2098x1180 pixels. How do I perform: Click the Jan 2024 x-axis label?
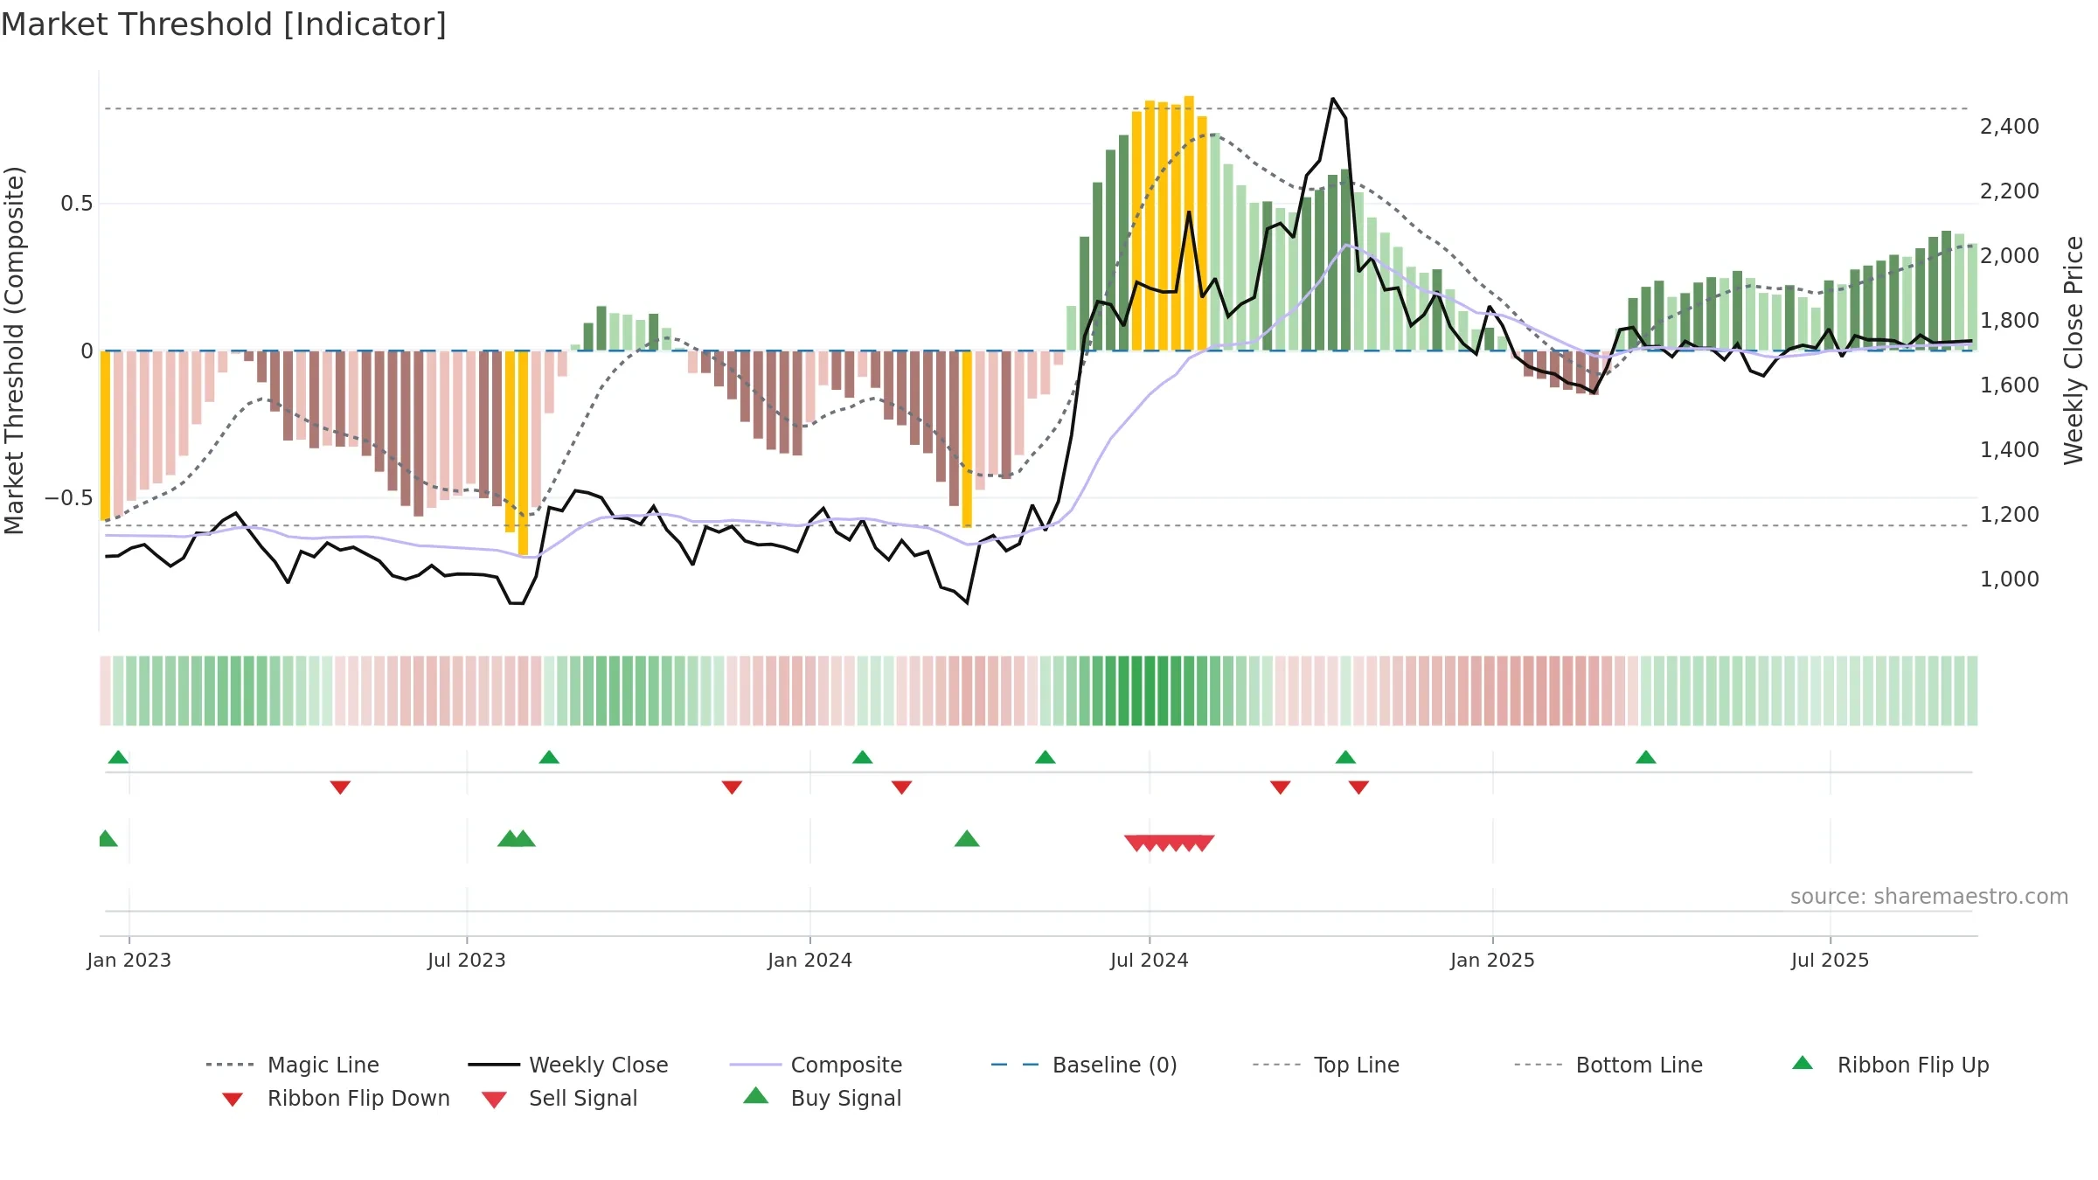click(810, 961)
